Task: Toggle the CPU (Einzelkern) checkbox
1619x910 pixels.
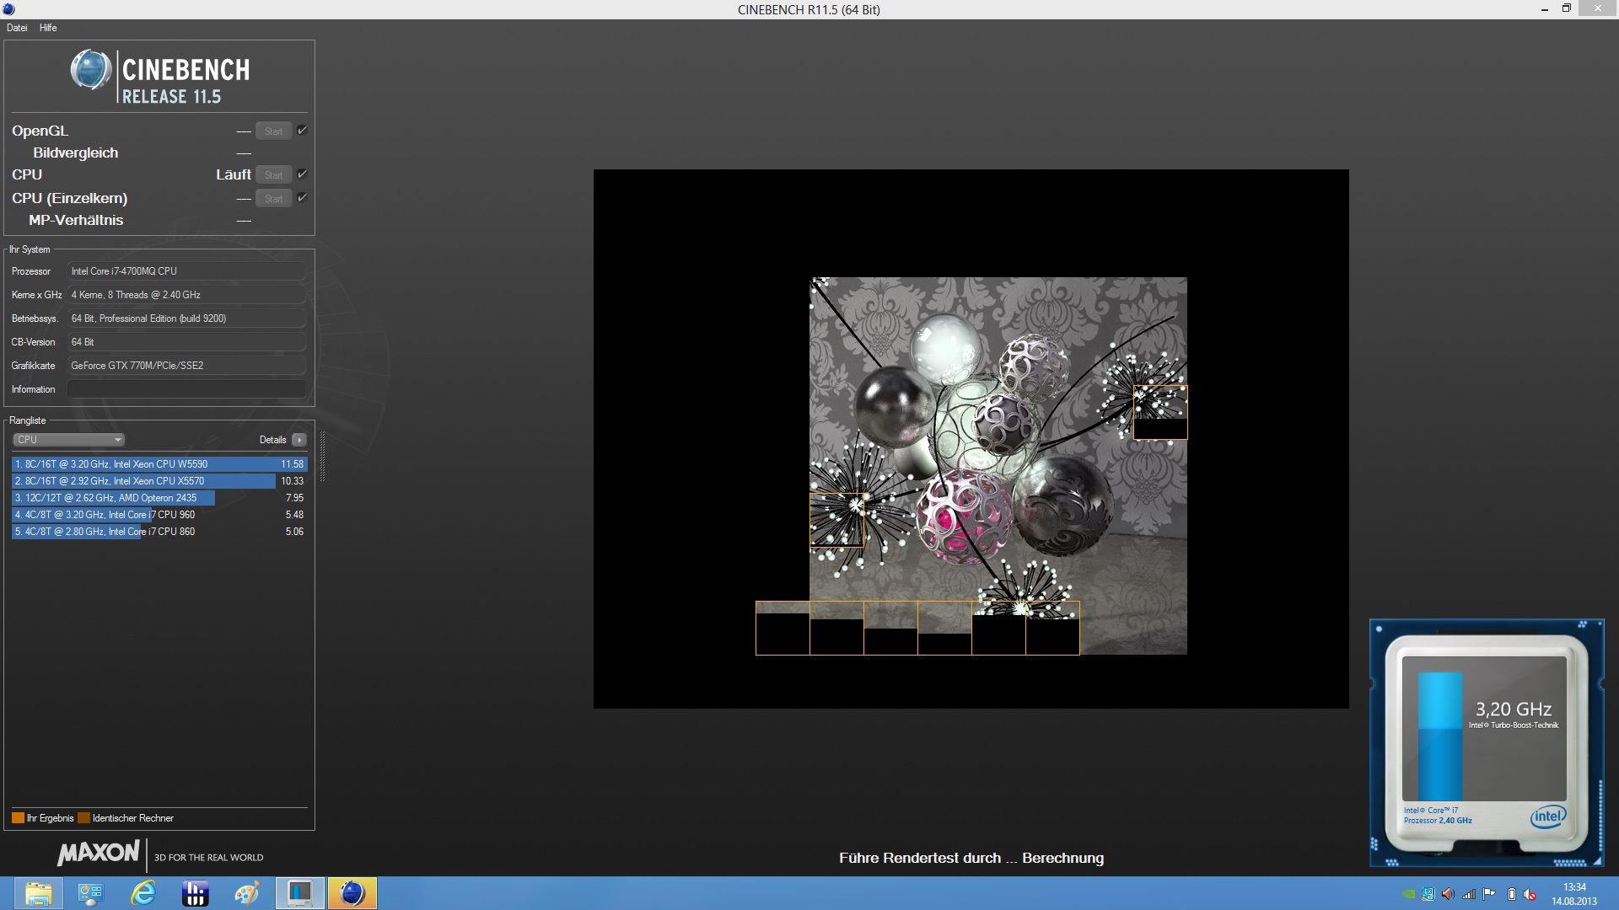Action: click(x=302, y=198)
